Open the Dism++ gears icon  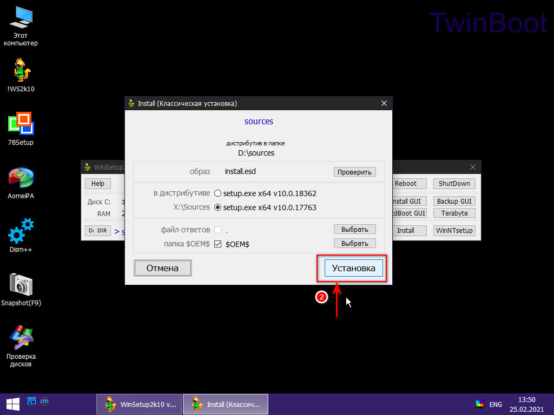[21, 231]
